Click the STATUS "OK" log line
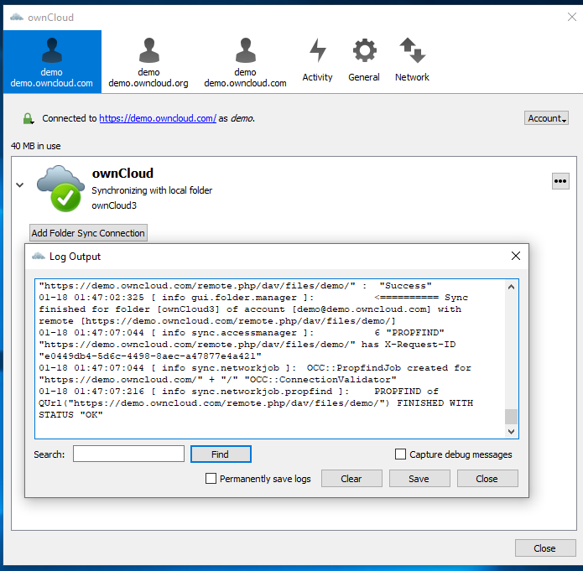The width and height of the screenshot is (583, 571). tap(70, 414)
